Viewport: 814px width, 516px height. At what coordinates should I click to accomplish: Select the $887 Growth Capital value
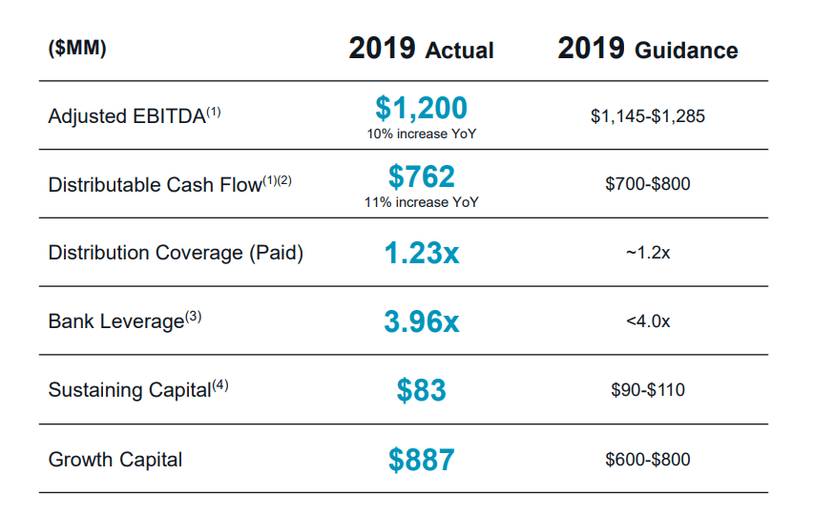pos(421,460)
